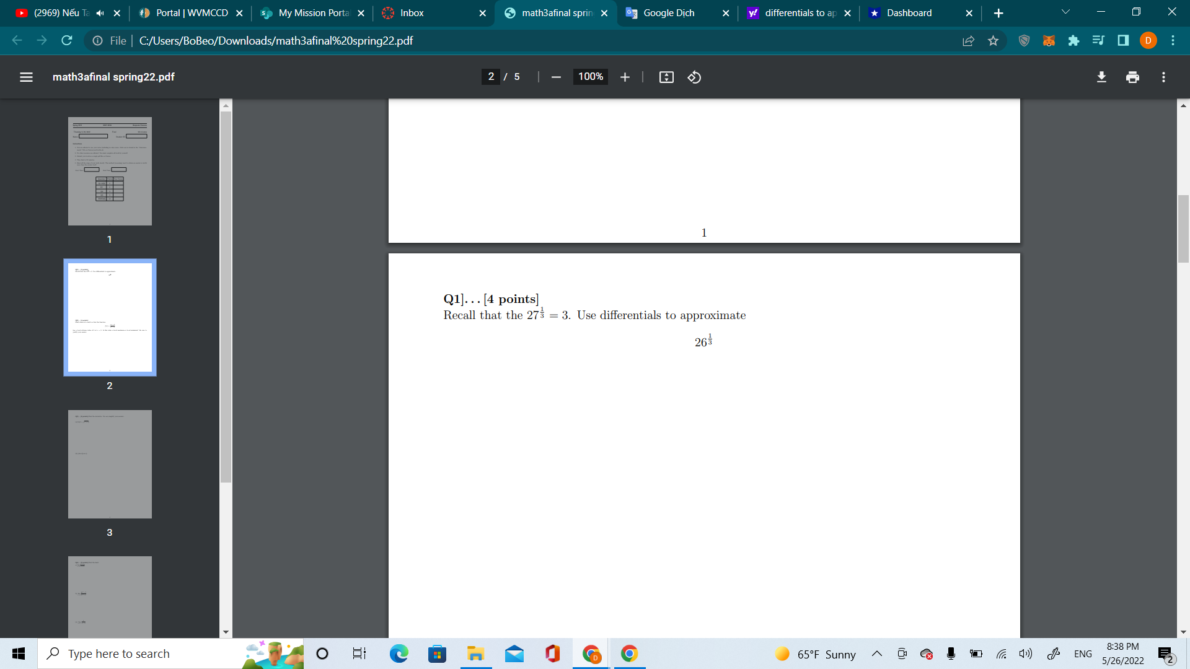This screenshot has width=1190, height=669.
Task: Open the Chrome extensions puzzle-piece menu
Action: [x=1074, y=40]
